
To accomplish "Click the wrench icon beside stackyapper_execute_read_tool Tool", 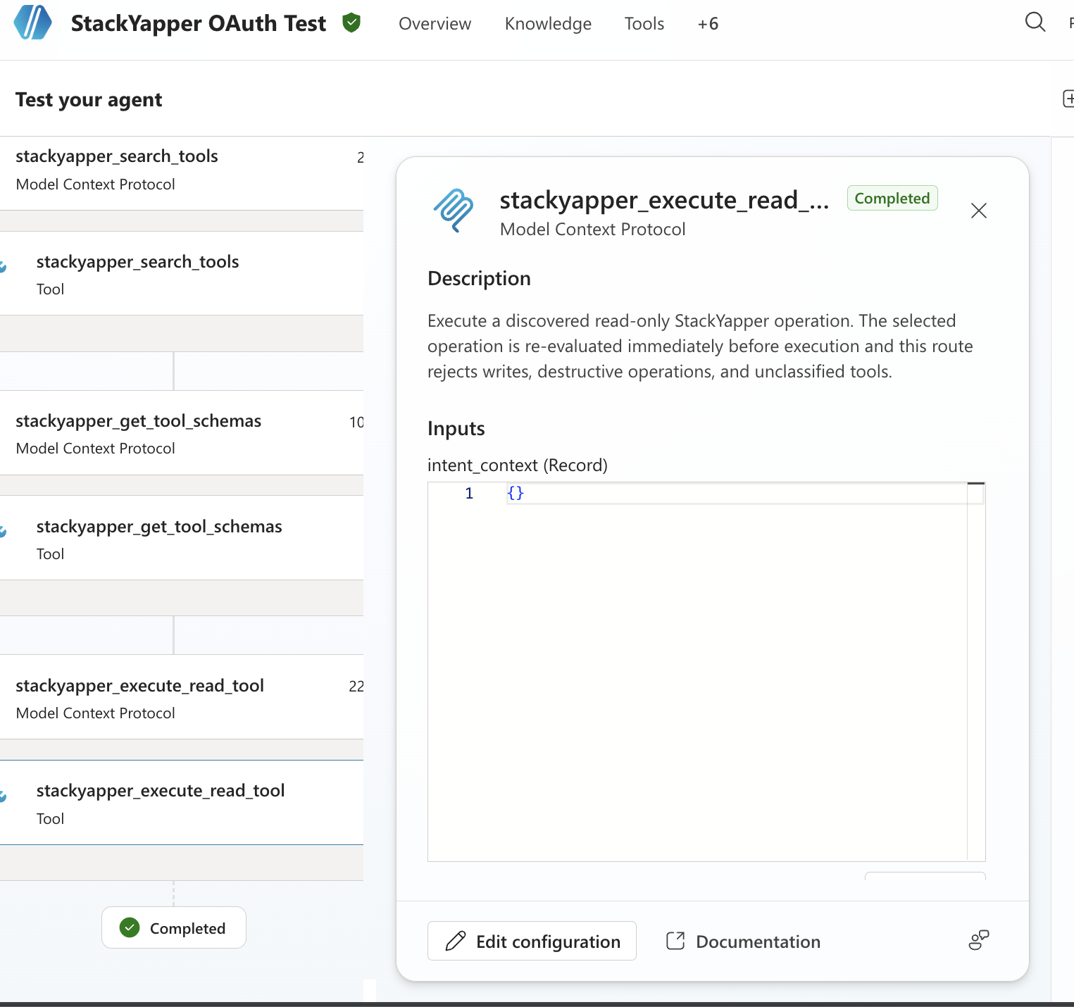I will click(x=3, y=796).
